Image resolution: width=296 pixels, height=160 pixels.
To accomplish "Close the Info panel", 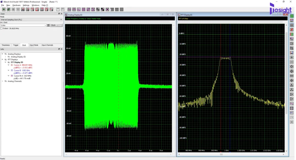I will coord(61,49).
